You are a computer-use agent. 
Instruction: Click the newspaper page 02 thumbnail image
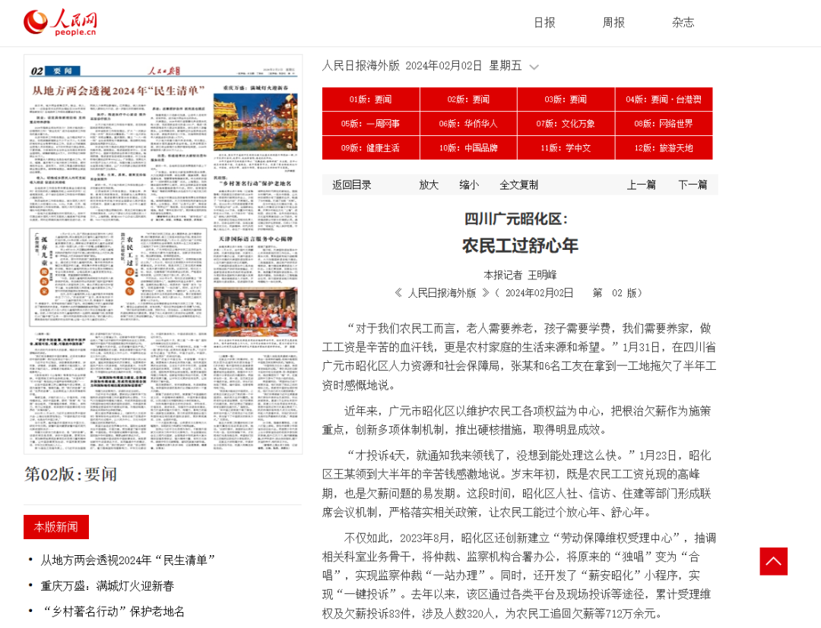pyautogui.click(x=163, y=254)
